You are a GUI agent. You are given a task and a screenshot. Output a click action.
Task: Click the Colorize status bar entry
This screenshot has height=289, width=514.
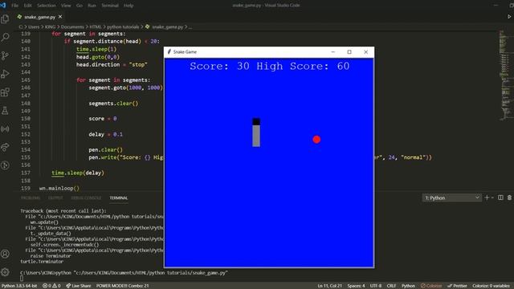(431, 286)
